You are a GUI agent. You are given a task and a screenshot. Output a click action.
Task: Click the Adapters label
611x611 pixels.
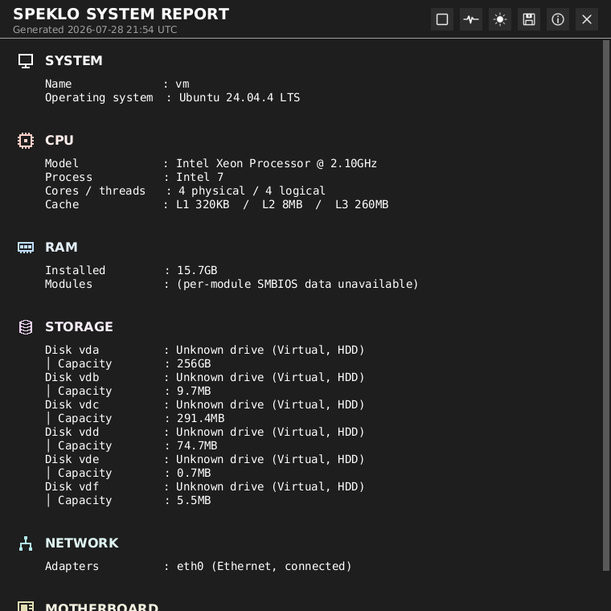[x=72, y=566]
